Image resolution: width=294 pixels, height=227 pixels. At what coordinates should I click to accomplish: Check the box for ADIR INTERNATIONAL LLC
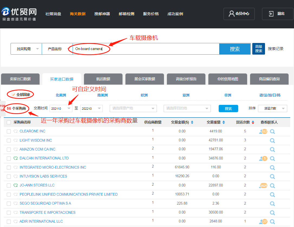pos(9,222)
